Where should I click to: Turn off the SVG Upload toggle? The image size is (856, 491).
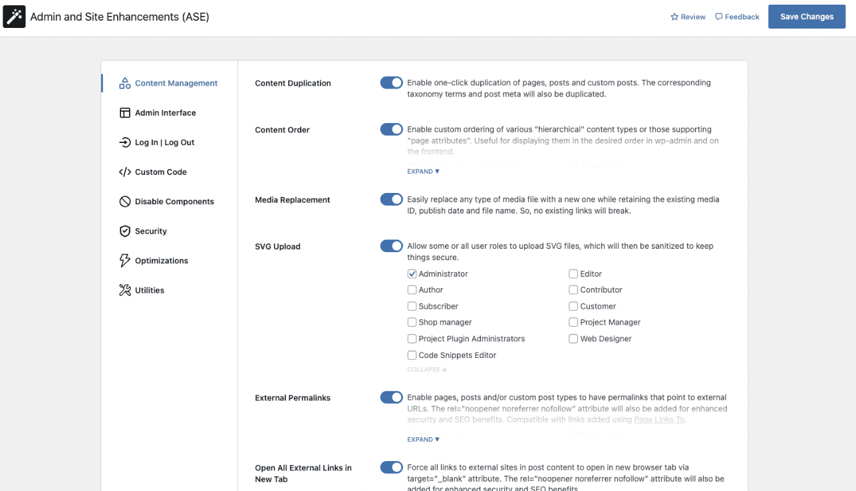(391, 245)
